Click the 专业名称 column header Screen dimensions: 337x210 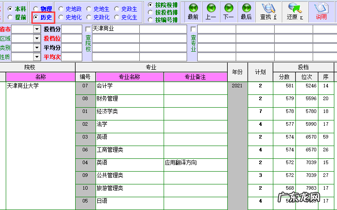[130, 77]
